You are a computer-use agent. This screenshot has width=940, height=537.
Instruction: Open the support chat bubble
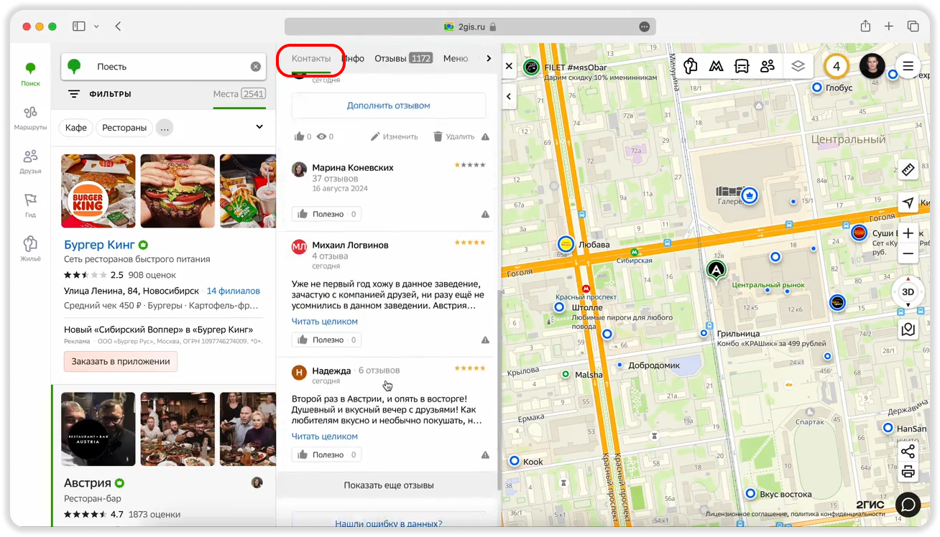908,505
